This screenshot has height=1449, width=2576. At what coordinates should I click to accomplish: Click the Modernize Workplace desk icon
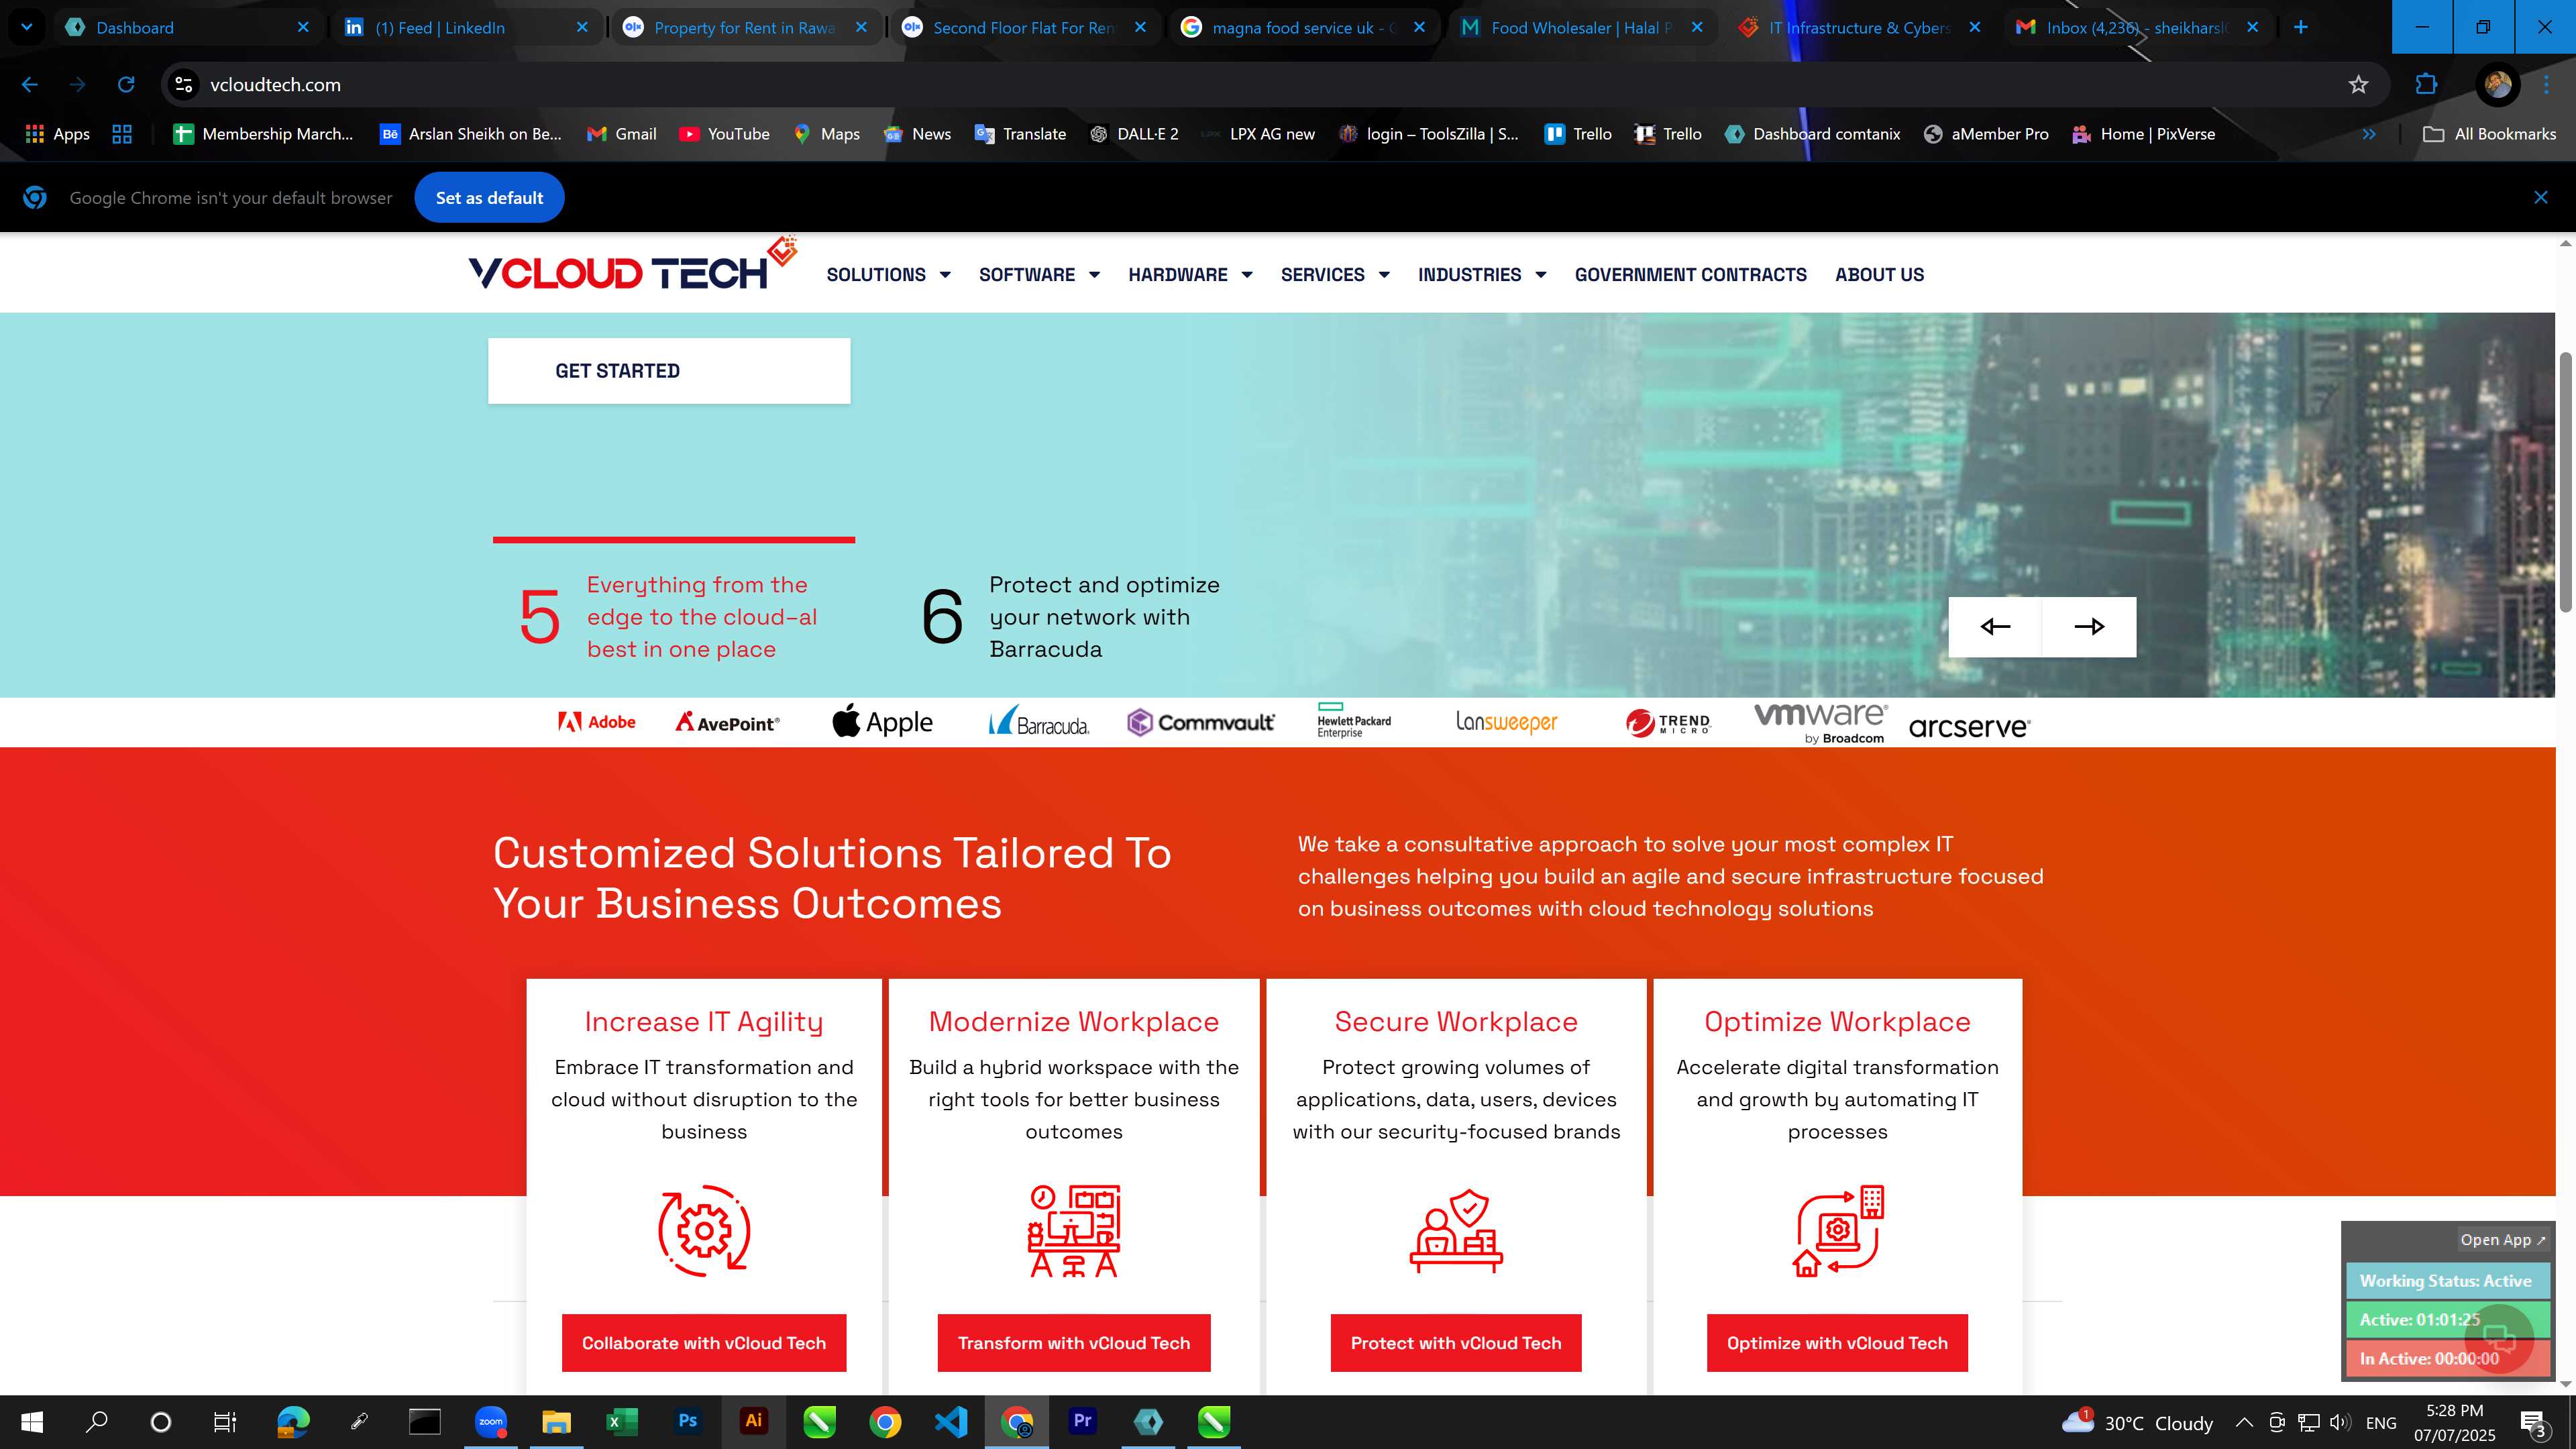point(1074,1230)
